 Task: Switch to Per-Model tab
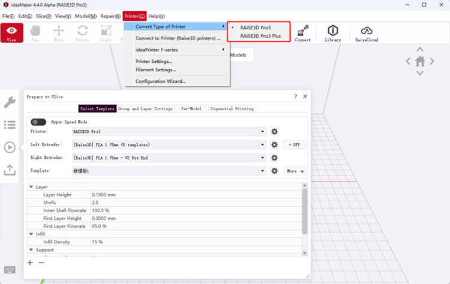click(191, 108)
